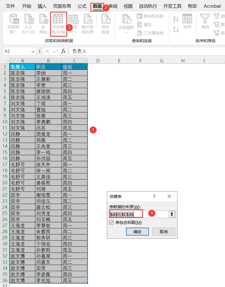The image size is (225, 287).
Task: Click the cell containing 李纳
Action: tap(48, 73)
